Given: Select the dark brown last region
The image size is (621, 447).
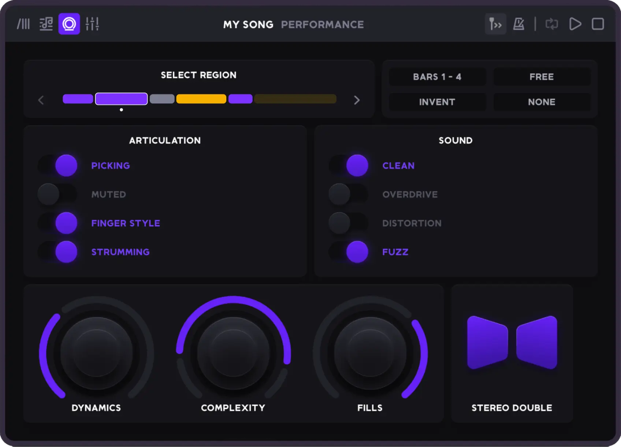Looking at the screenshot, I should pos(295,99).
